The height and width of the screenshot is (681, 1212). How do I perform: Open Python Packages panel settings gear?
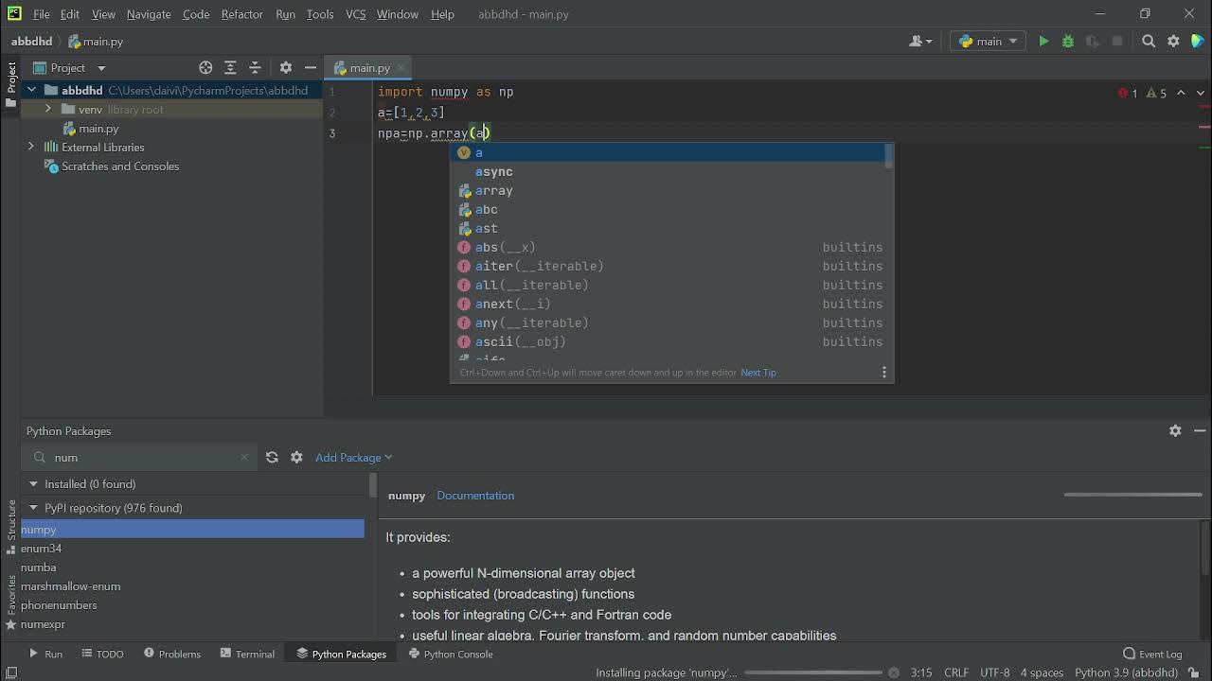point(1175,430)
